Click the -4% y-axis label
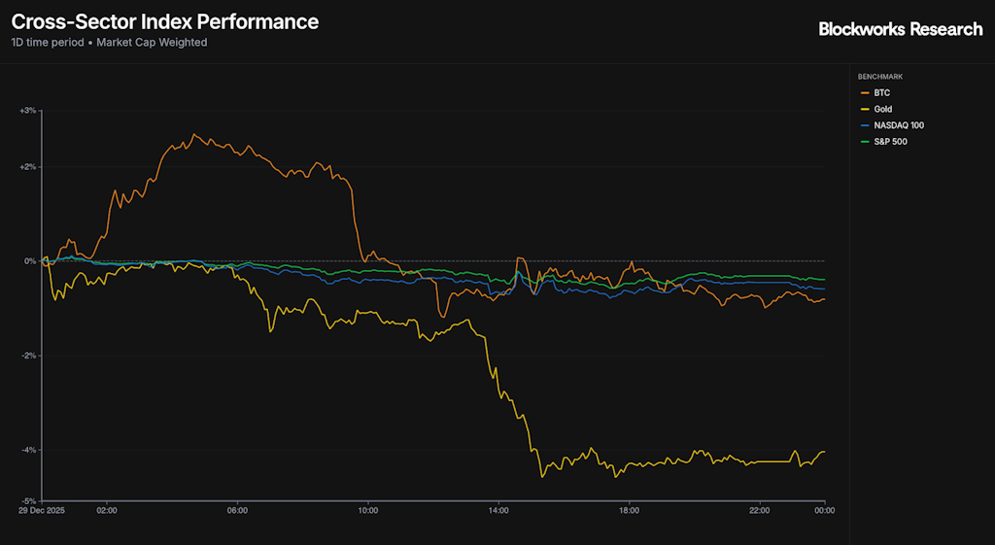995x545 pixels. pyautogui.click(x=27, y=450)
